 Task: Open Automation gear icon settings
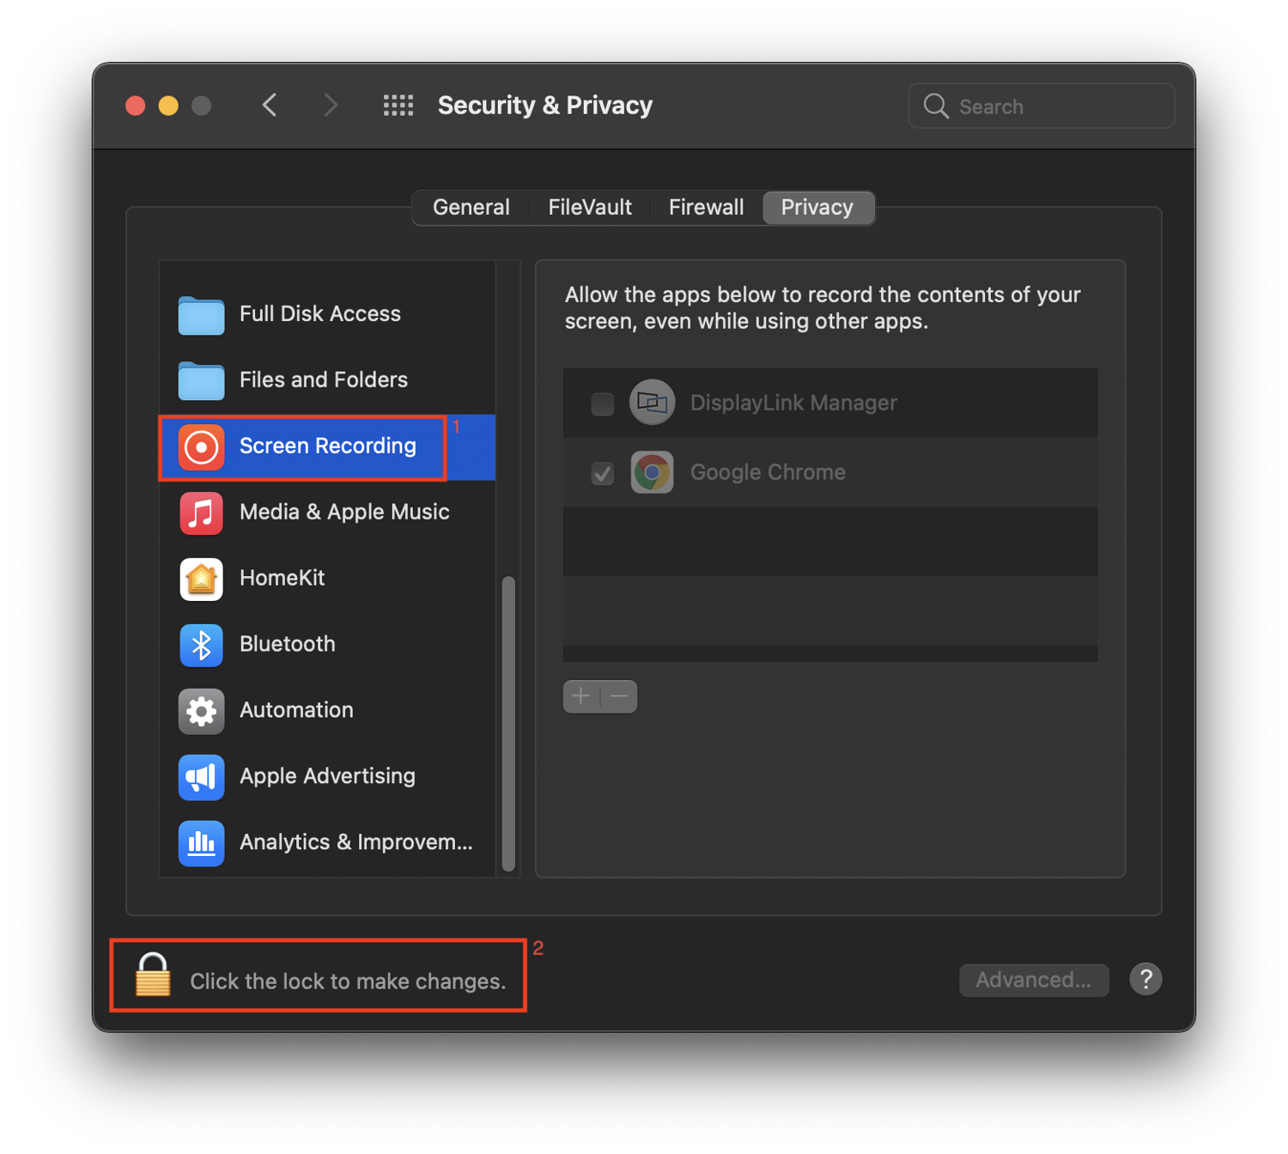[200, 711]
